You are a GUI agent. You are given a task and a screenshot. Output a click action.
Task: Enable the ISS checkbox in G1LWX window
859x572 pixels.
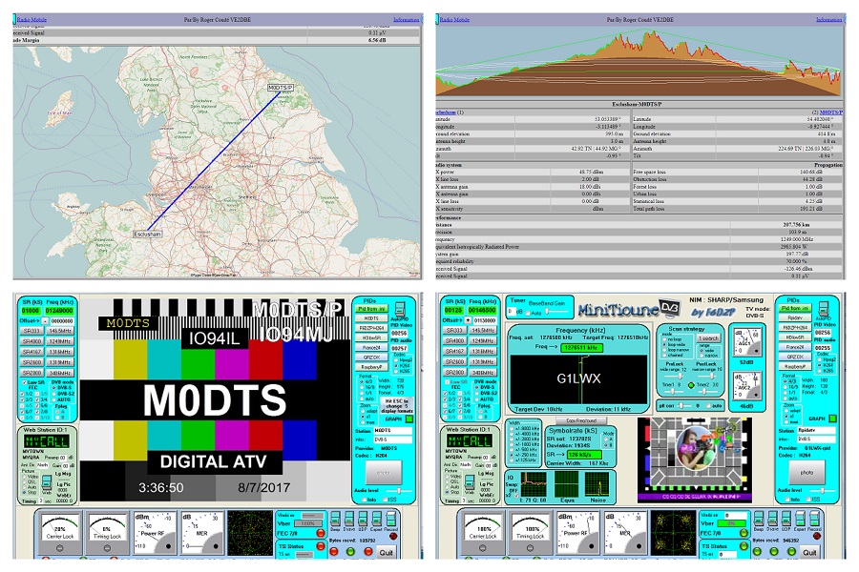point(810,500)
